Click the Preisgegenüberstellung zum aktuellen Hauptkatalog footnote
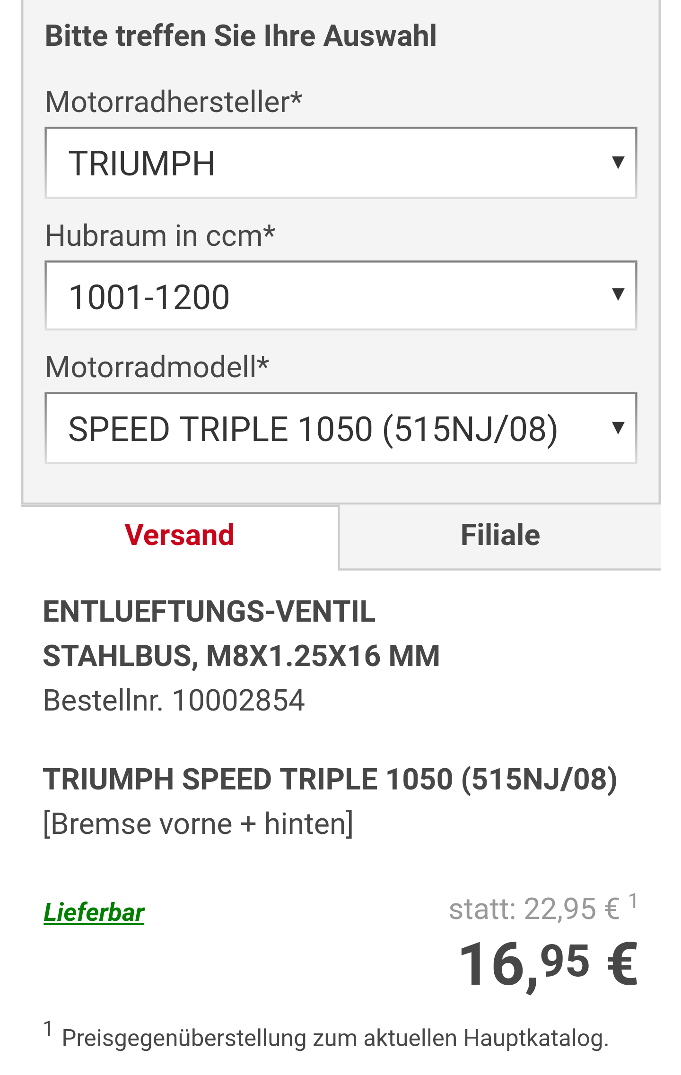Viewport: 681px width, 1075px height. tap(335, 1039)
